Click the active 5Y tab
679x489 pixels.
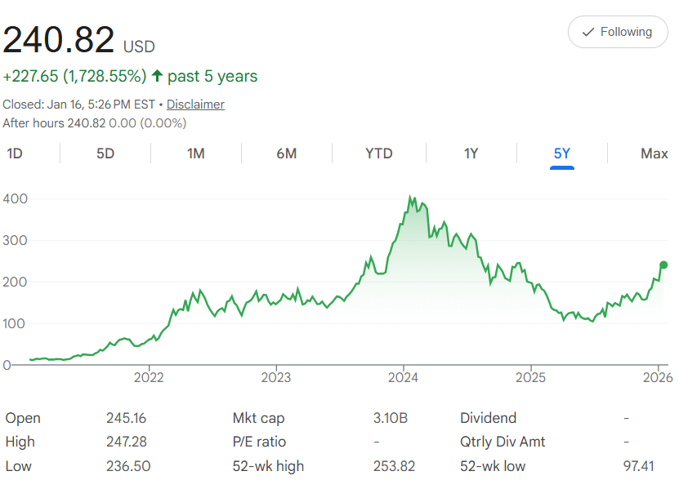562,153
